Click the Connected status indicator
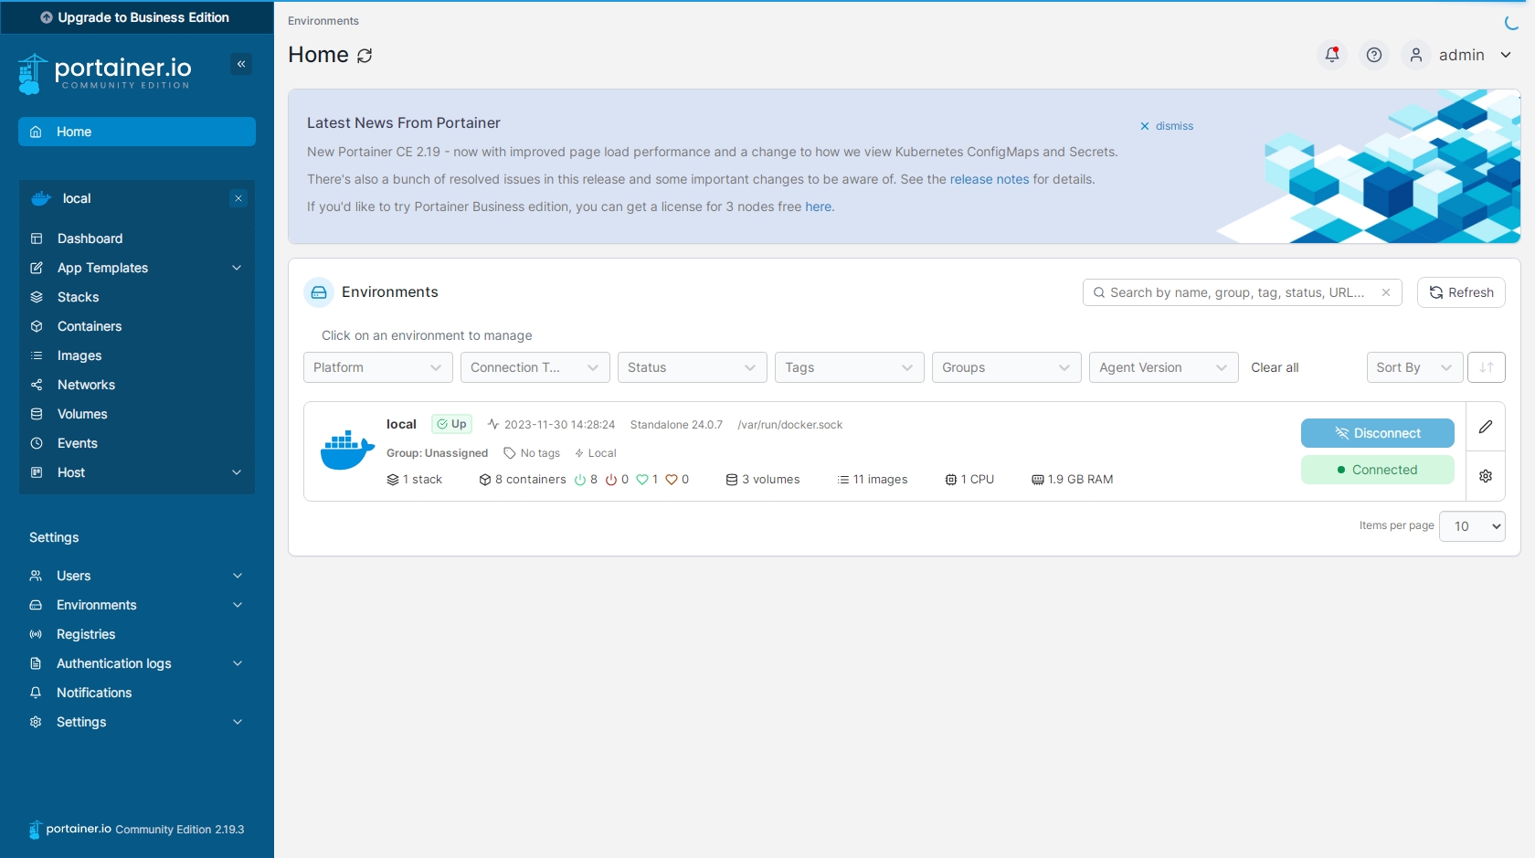Screen dimensions: 1535x858 (1378, 470)
